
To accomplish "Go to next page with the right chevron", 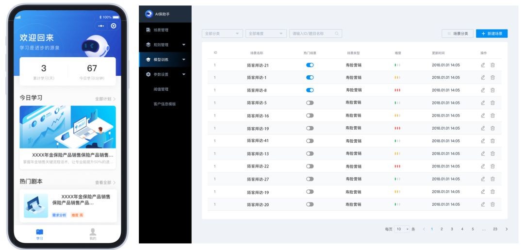I will tap(507, 229).
